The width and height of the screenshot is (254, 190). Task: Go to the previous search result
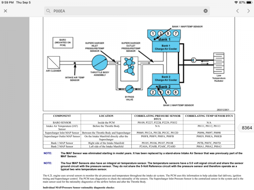(x=237, y=11)
